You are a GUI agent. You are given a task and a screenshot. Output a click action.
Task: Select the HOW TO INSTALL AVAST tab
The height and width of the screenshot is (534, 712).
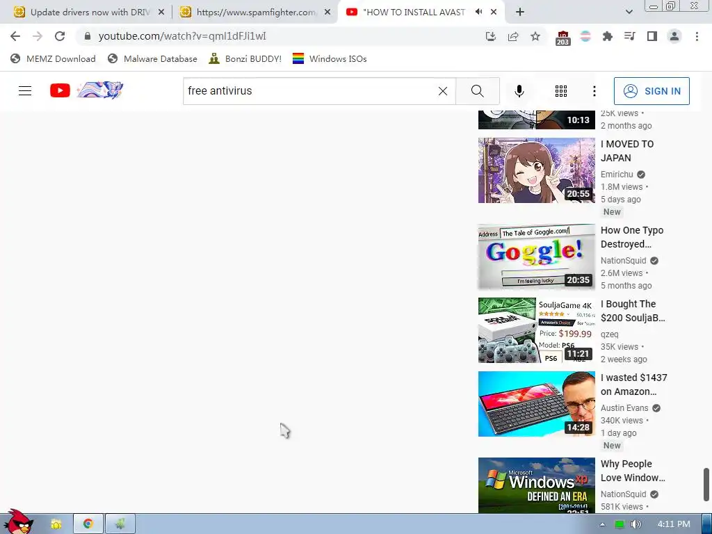pyautogui.click(x=413, y=13)
